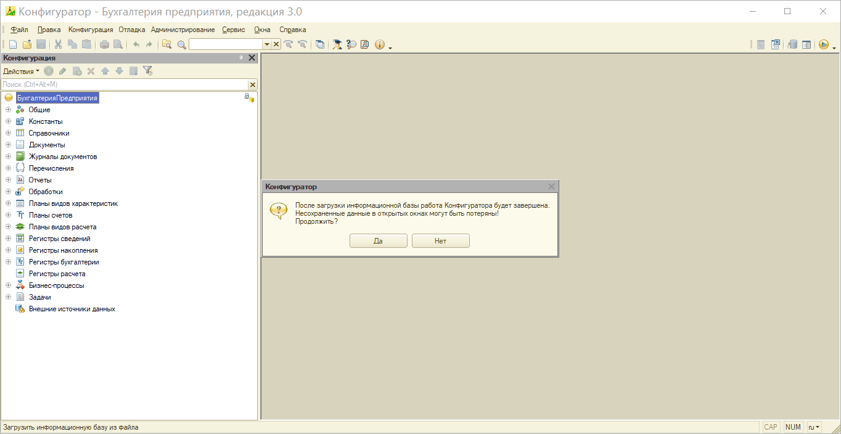Click the sort list icon in Configuration panel
Viewport: 841px width, 434px height.
[x=133, y=71]
